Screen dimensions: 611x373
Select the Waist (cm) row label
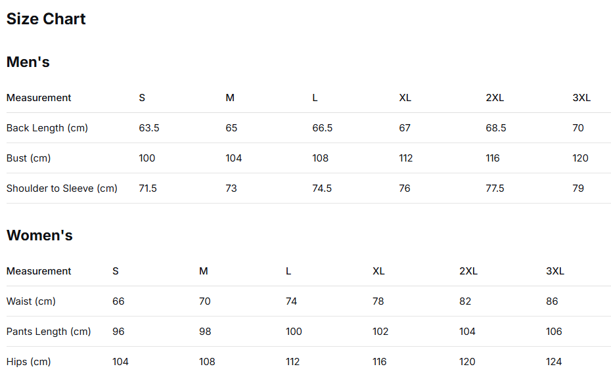coord(31,301)
